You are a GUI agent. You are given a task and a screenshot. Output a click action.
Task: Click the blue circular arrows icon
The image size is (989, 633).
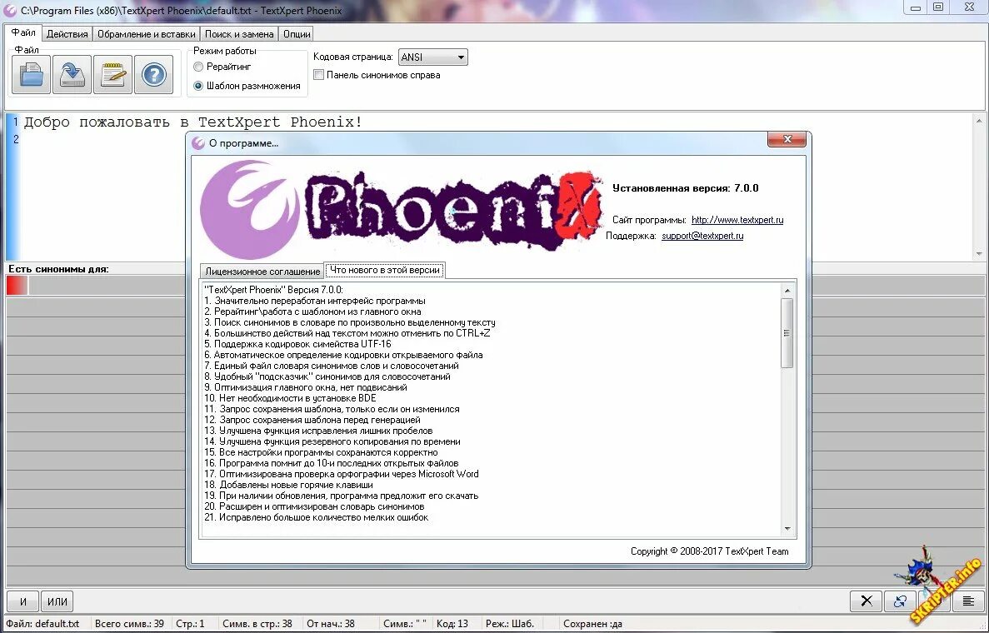pos(901,601)
